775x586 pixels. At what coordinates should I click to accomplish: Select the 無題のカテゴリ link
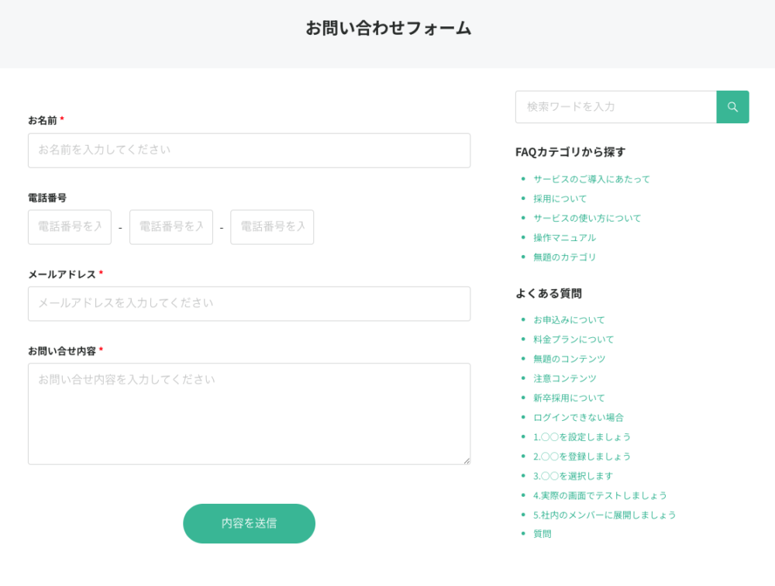(x=564, y=257)
